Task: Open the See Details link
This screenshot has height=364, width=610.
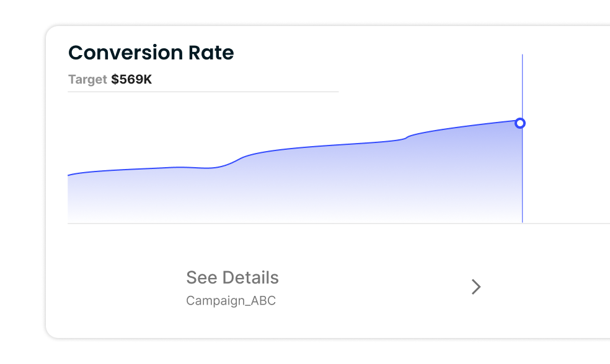Action: click(x=232, y=277)
